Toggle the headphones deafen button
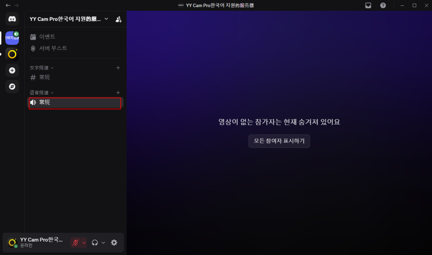 94,242
